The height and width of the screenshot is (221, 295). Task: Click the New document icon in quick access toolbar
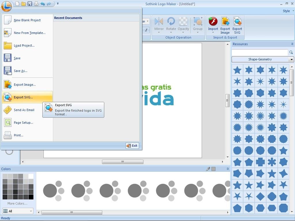[x=17, y=4]
